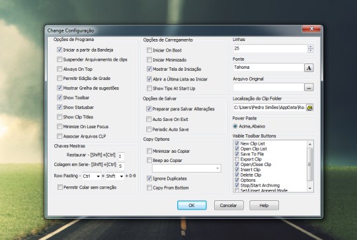
Task: Toggle Iniciar a partir da Bandeja checkbox
Action: 59,50
